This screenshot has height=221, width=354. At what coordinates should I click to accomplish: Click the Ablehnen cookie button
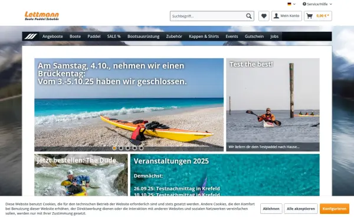(x=271, y=209)
